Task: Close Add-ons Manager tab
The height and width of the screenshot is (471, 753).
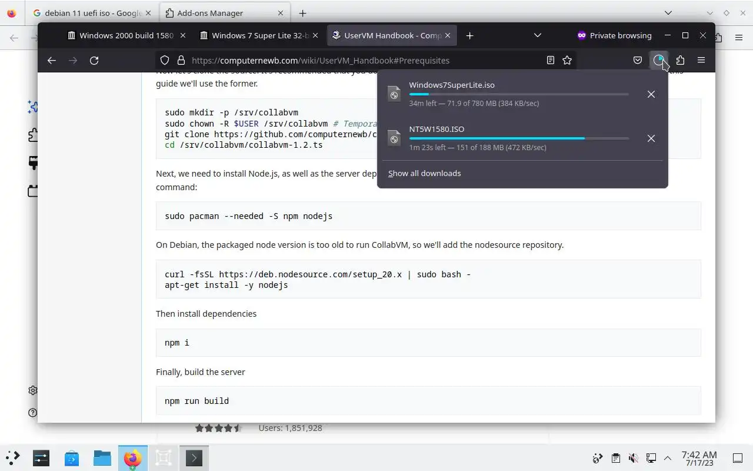Action: [281, 13]
